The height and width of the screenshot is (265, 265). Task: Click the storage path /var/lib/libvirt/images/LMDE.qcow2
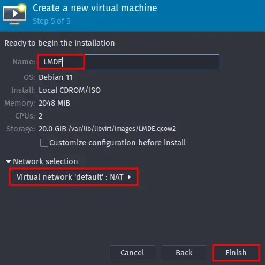pos(122,129)
